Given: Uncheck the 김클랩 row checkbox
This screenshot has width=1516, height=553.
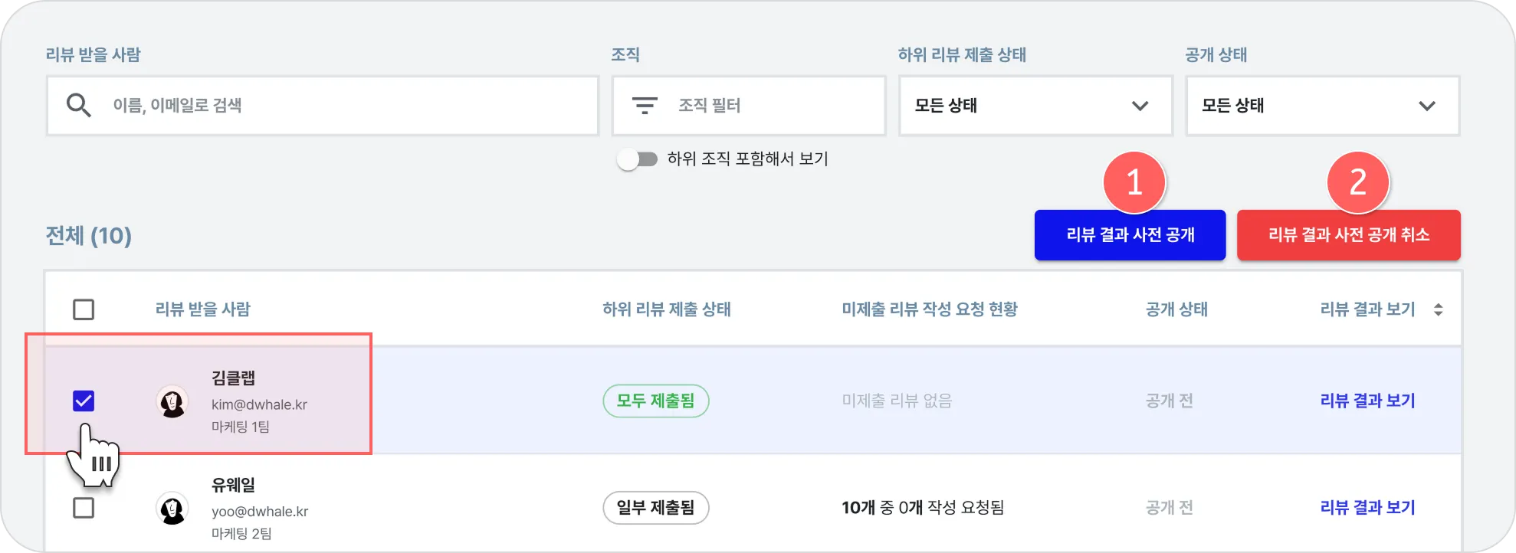Looking at the screenshot, I should [84, 401].
